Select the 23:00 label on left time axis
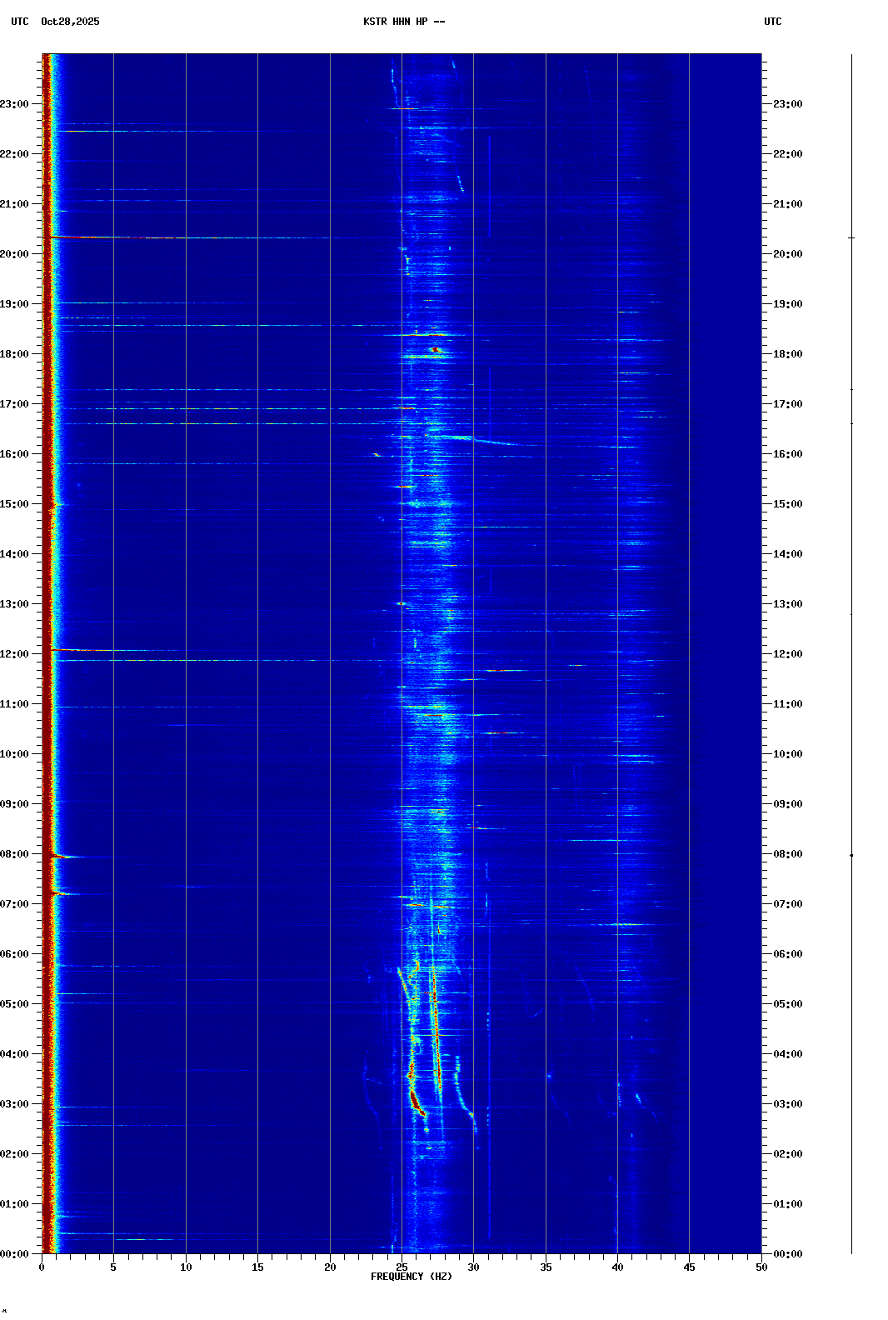This screenshot has height=1320, width=888. click(x=14, y=104)
